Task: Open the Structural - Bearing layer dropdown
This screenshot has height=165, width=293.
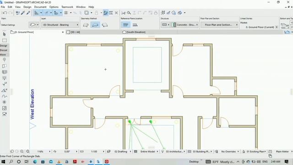Action: tap(60, 25)
